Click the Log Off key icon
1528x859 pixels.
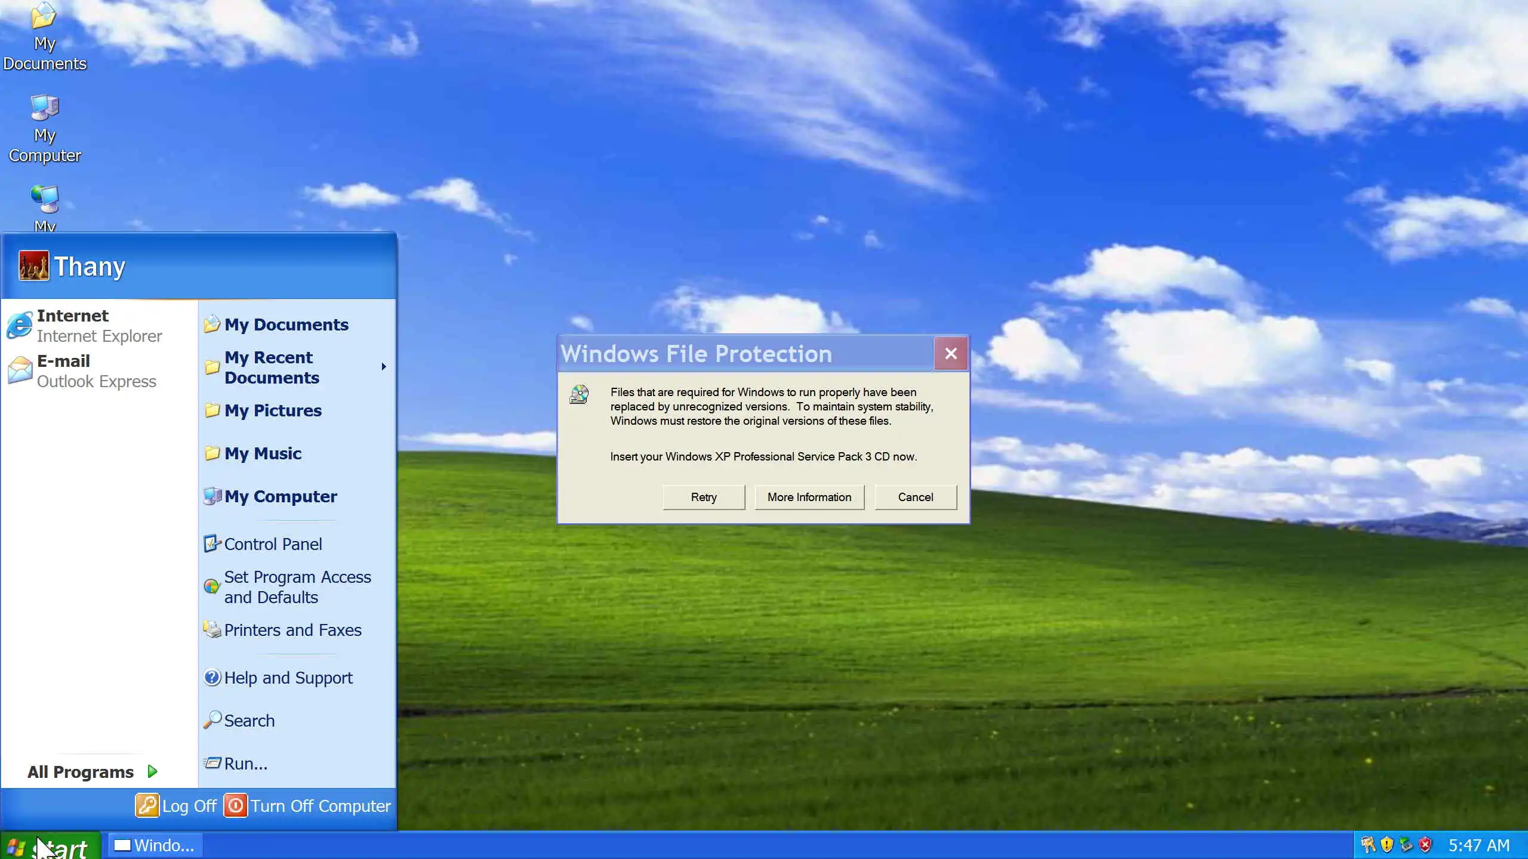point(147,805)
